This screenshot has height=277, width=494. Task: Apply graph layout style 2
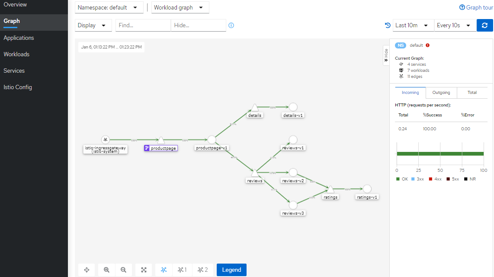[x=203, y=270]
